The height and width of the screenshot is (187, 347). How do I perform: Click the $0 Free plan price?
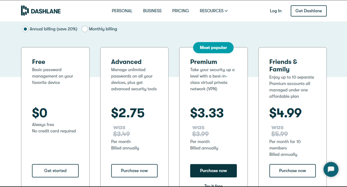40,113
